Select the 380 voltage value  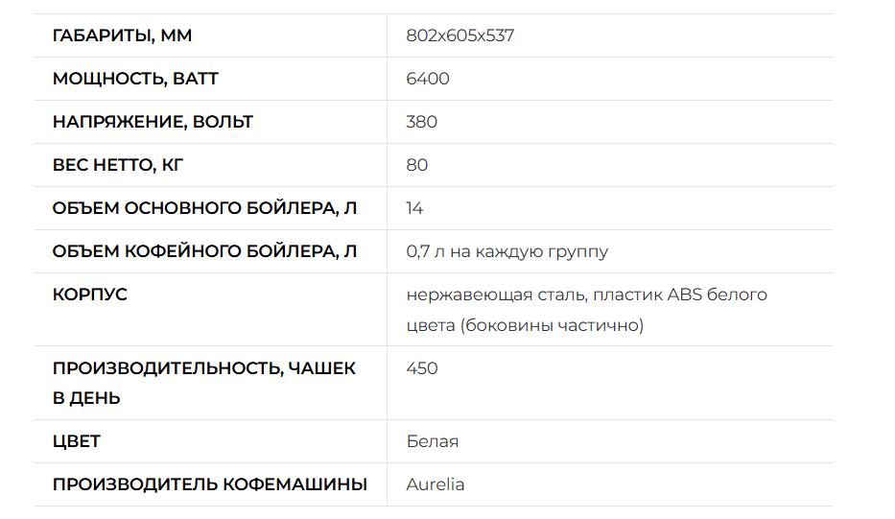coord(421,122)
